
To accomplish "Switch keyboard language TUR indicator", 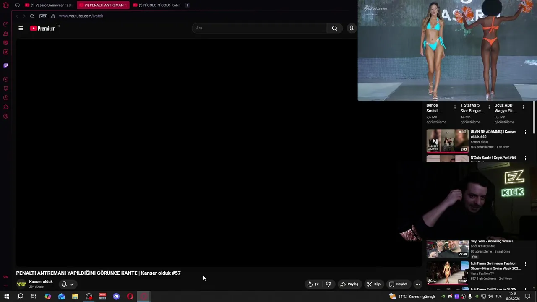I will (x=498, y=297).
